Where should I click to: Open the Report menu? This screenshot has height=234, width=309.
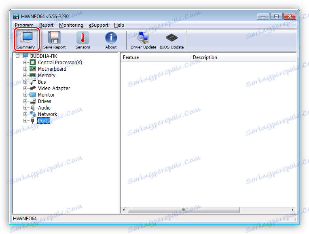(46, 25)
